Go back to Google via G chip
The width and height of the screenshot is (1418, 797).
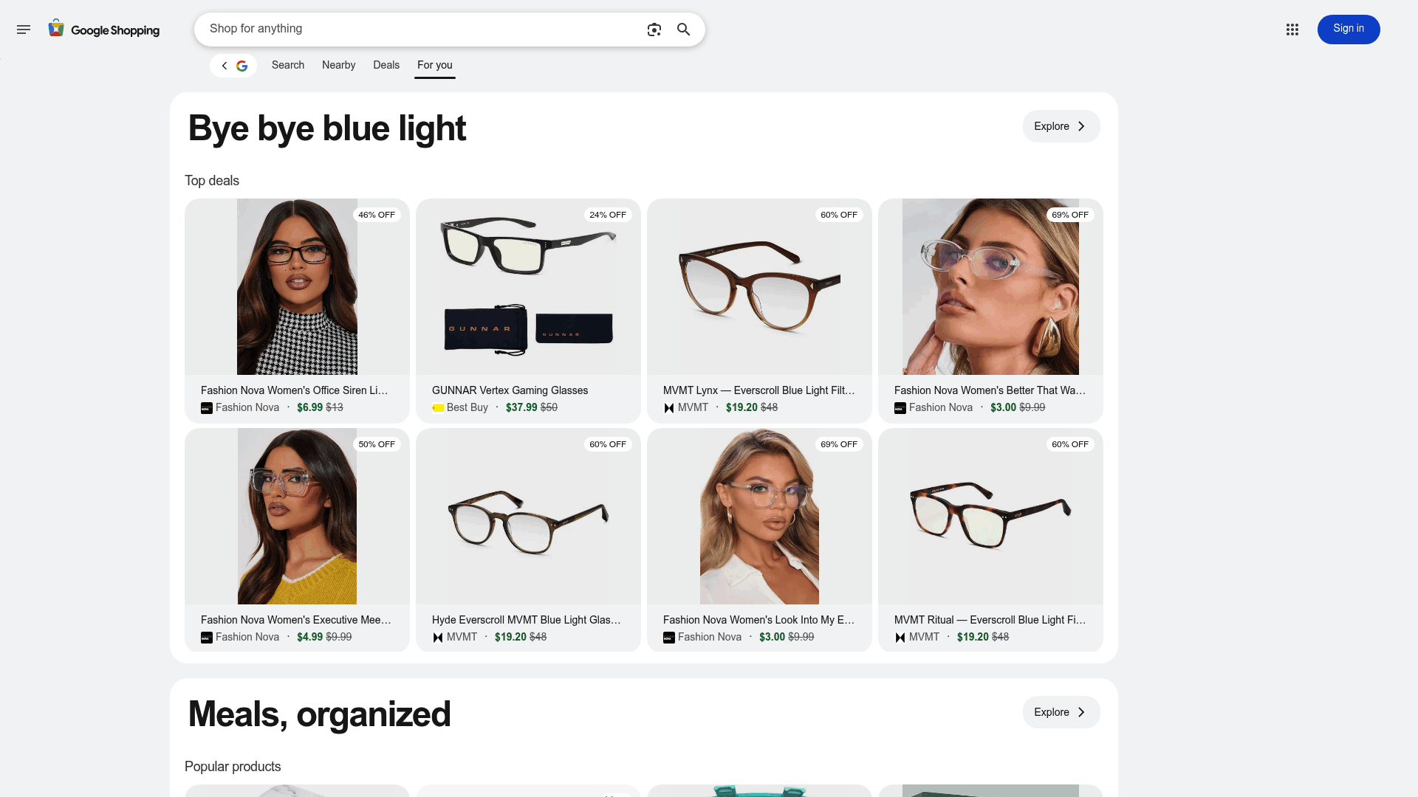233,66
